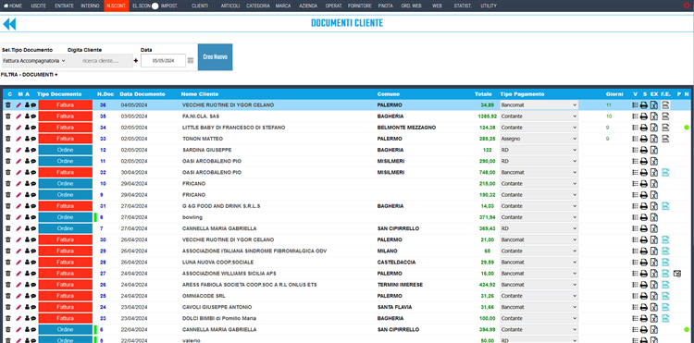Click the plus icon beside client search
The width and height of the screenshot is (694, 343).
tap(136, 60)
